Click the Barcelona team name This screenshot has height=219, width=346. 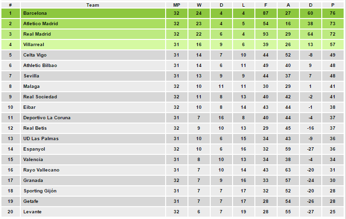tap(34, 13)
